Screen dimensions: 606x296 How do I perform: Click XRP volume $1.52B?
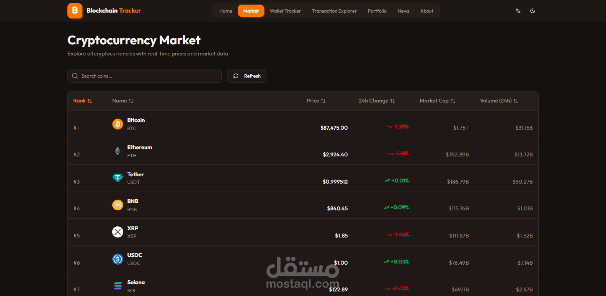click(525, 236)
